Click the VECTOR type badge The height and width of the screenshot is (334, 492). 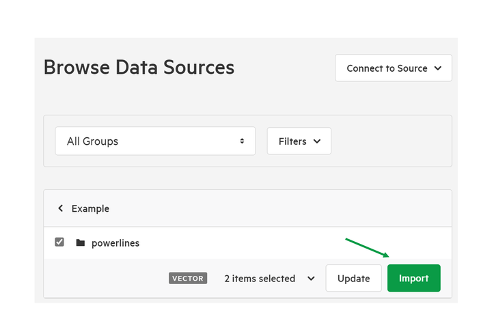(188, 278)
